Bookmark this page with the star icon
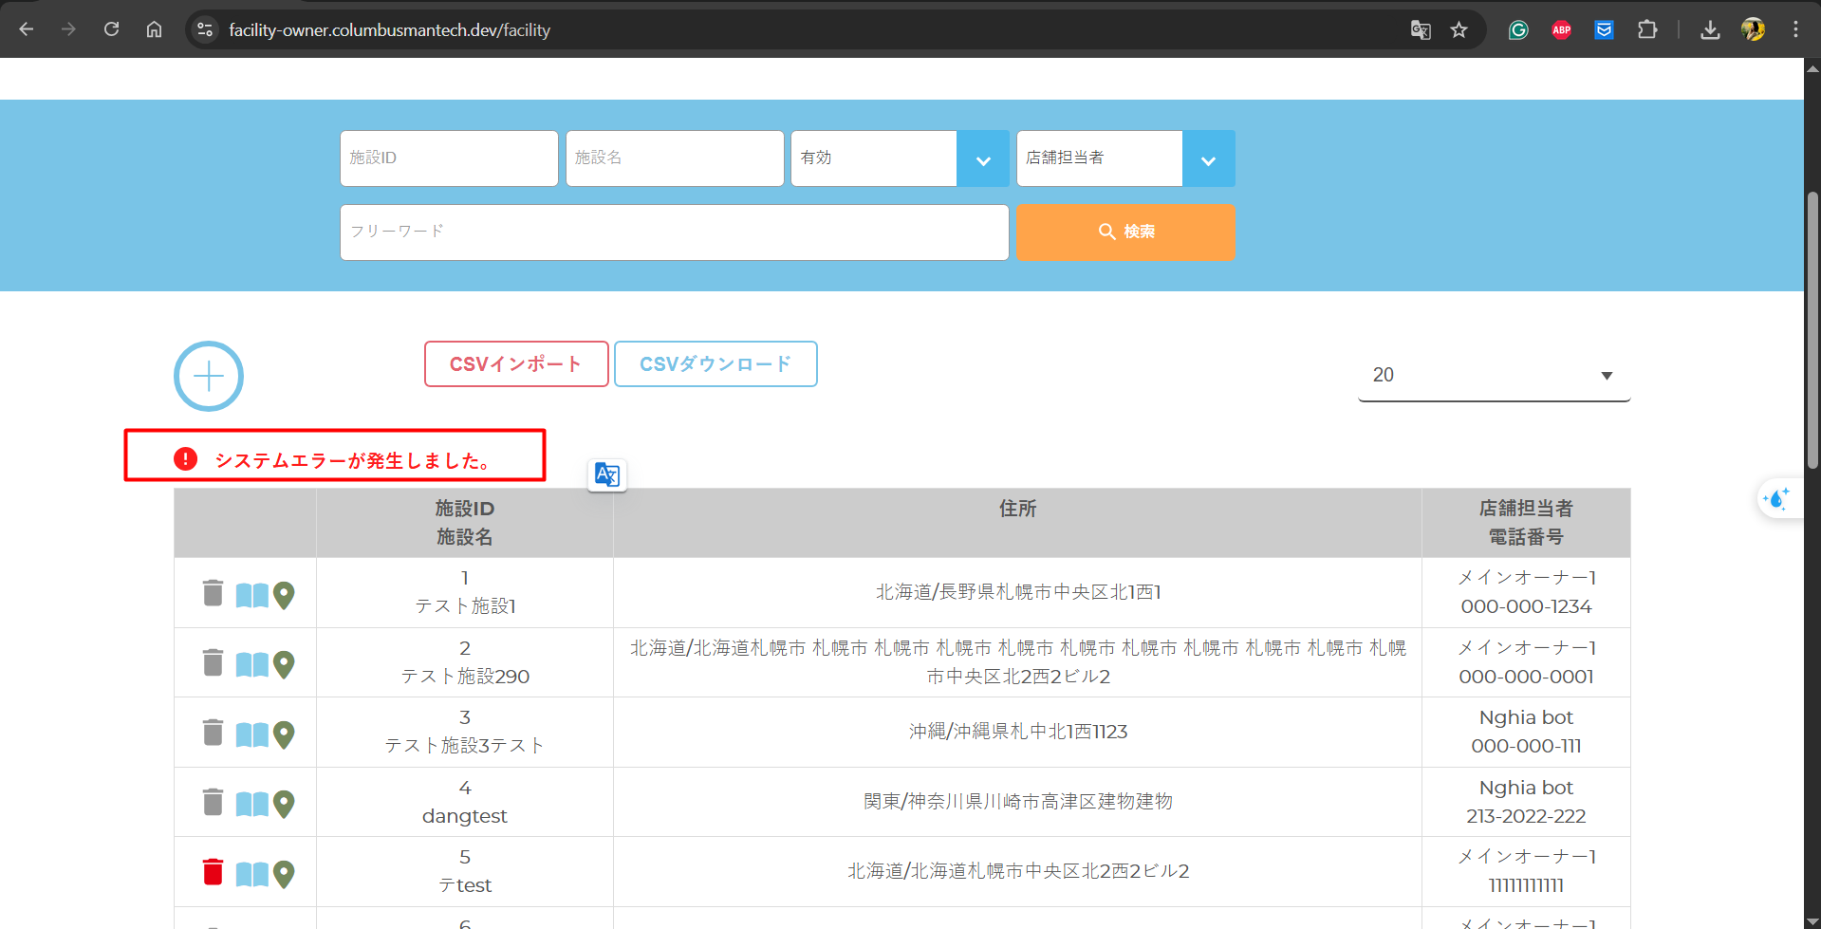 [1459, 30]
